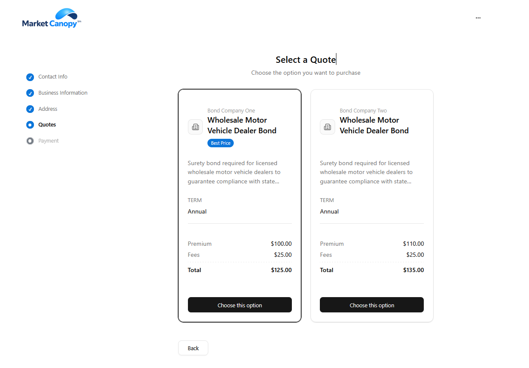Click Bond Company One building icon
This screenshot has width=529, height=368.
point(195,127)
